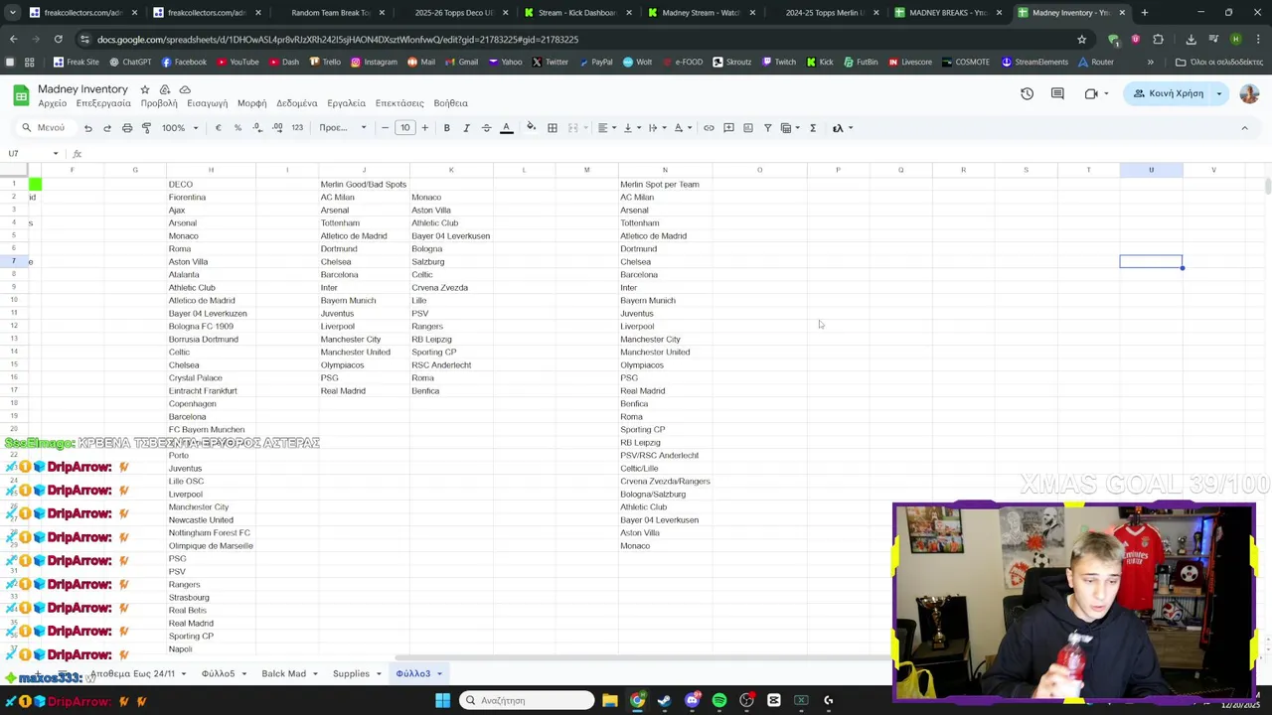Open the Φύλλο3 tab options arrow
Image resolution: width=1272 pixels, height=715 pixels.
pyautogui.click(x=439, y=674)
